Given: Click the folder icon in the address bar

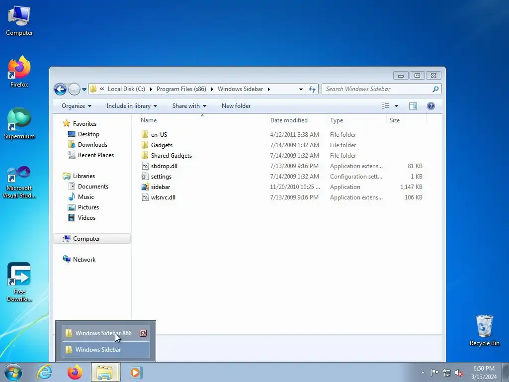Looking at the screenshot, I should tap(93, 89).
